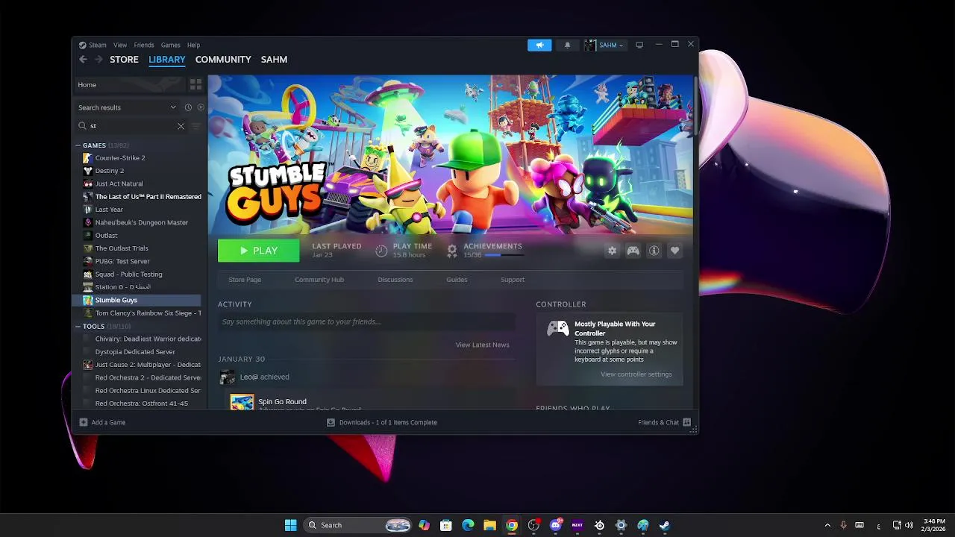Viewport: 955px width, 537px height.
Task: Select Just Act Natural game
Action: (x=119, y=183)
